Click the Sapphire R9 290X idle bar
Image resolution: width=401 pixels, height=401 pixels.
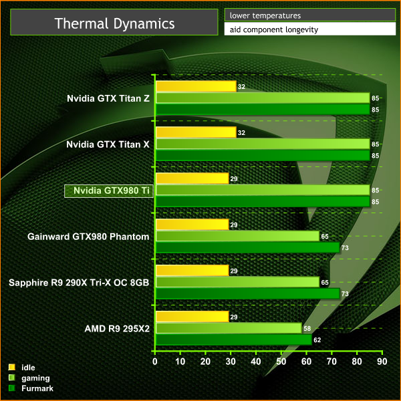pos(192,270)
